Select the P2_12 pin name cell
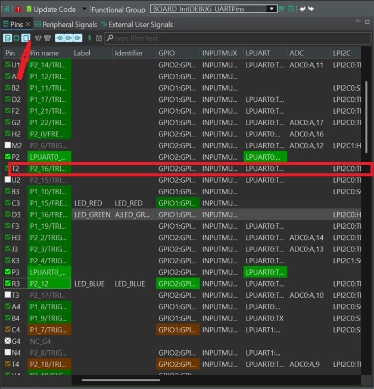 click(x=49, y=284)
